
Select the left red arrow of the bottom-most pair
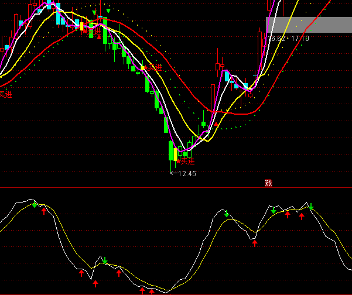pos(142,290)
